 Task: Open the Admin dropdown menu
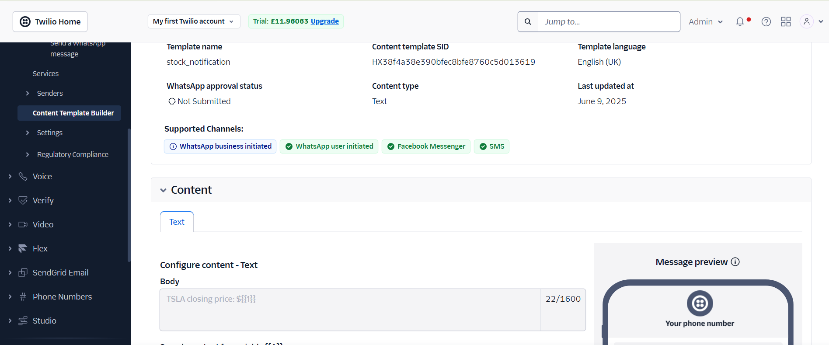[705, 21]
